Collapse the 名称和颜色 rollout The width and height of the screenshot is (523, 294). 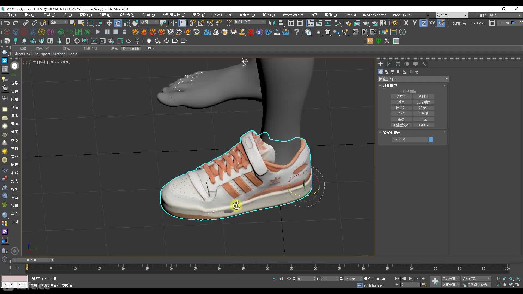[x=391, y=132]
